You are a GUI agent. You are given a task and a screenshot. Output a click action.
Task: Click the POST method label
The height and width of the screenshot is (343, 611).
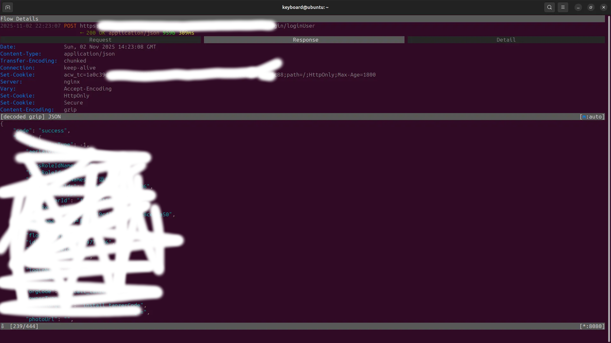click(70, 26)
